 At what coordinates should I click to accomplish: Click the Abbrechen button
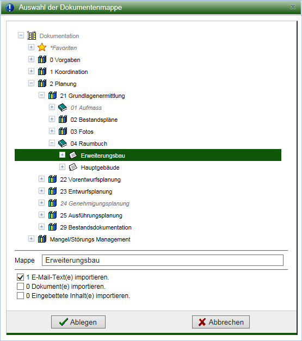point(221,322)
